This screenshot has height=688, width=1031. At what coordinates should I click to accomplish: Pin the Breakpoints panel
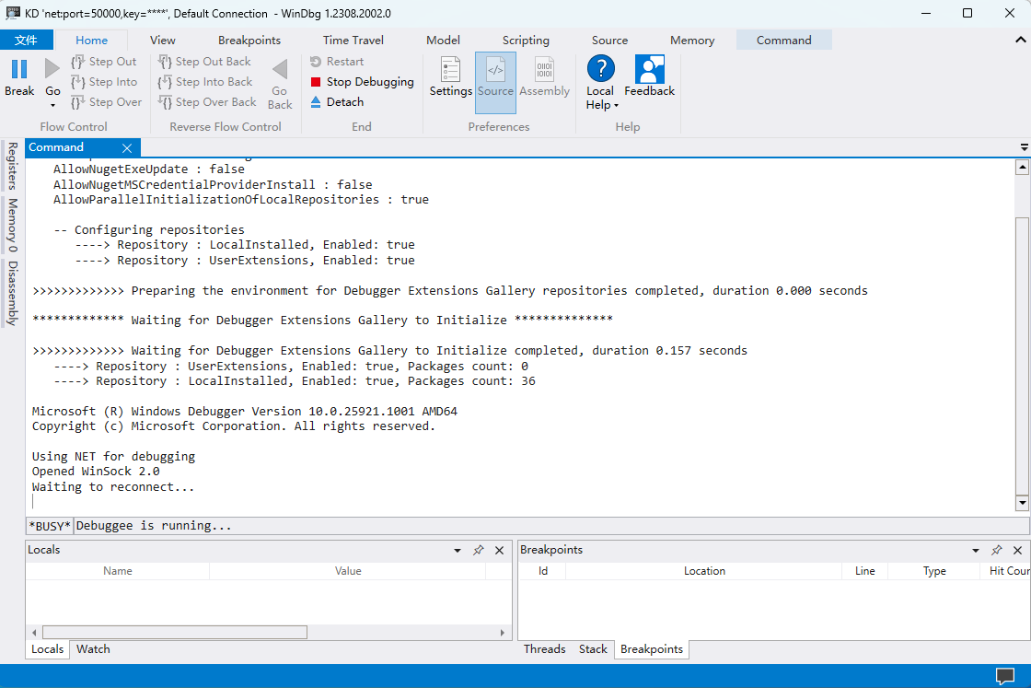(x=996, y=550)
